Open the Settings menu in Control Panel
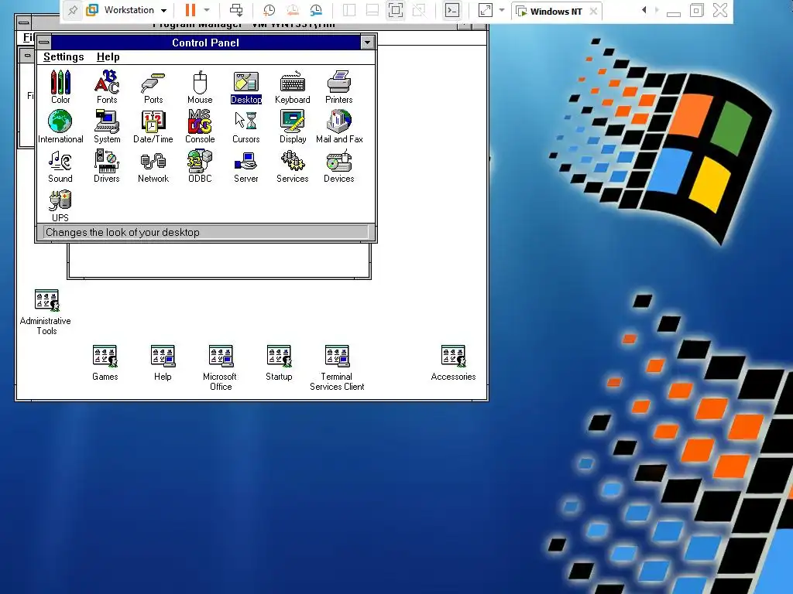Image resolution: width=793 pixels, height=594 pixels. [64, 56]
